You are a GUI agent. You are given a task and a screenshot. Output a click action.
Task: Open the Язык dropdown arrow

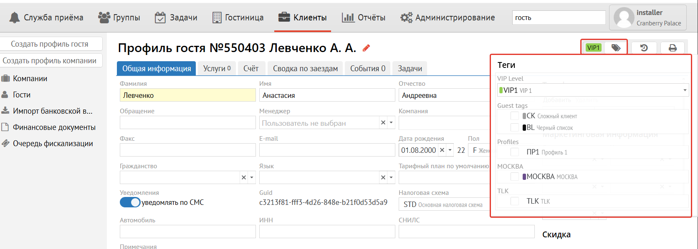pyautogui.click(x=391, y=177)
